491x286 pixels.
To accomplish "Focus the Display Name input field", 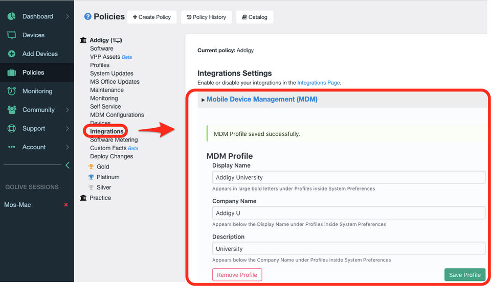I will point(348,177).
